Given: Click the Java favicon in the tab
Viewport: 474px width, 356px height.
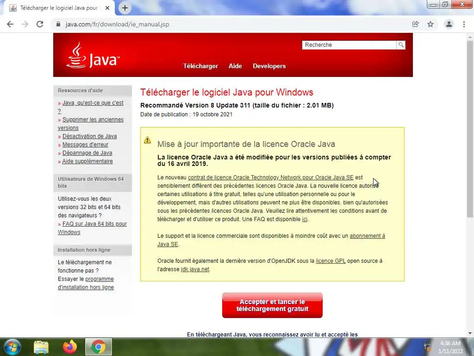Looking at the screenshot, I should [13, 8].
